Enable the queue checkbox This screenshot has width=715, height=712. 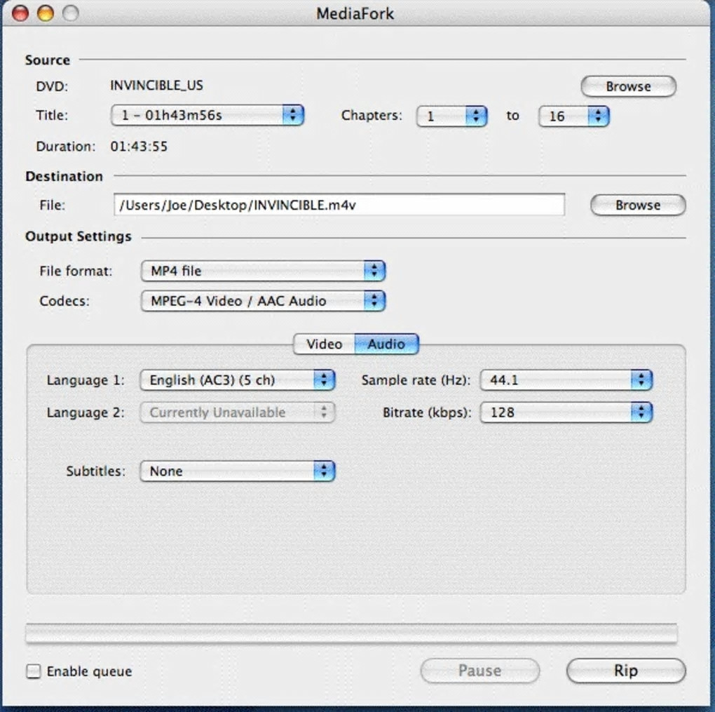coord(34,671)
